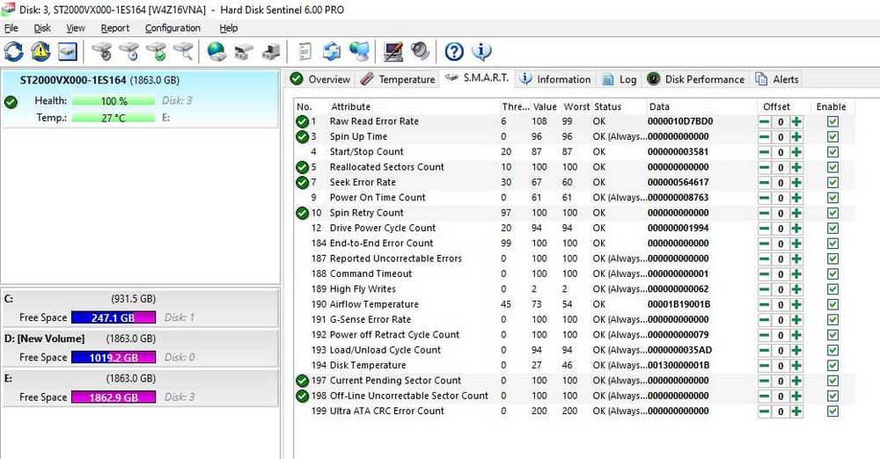Screen dimensions: 880x459
Task: Open Help via blue question mark icon
Action: pos(454,52)
